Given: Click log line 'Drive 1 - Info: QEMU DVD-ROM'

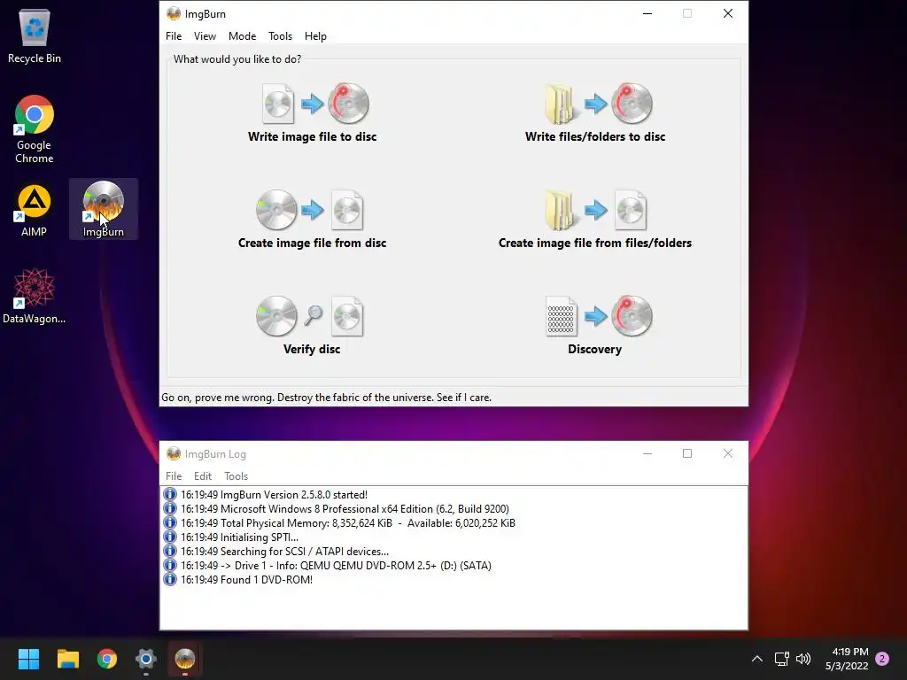Looking at the screenshot, I should point(336,566).
